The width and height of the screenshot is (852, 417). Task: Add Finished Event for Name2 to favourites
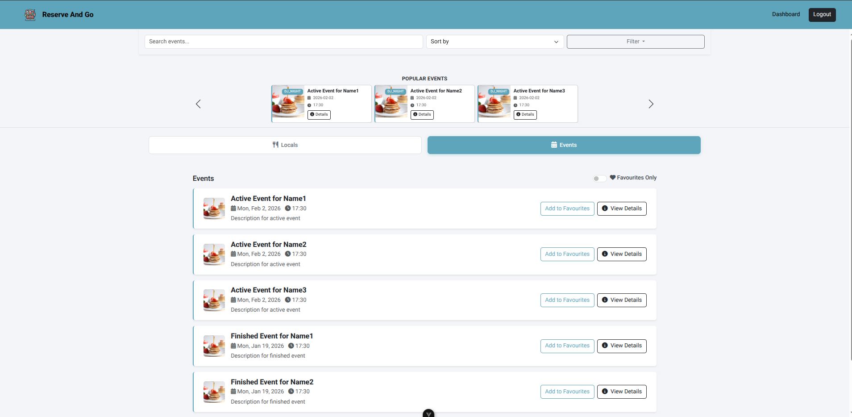coord(567,392)
